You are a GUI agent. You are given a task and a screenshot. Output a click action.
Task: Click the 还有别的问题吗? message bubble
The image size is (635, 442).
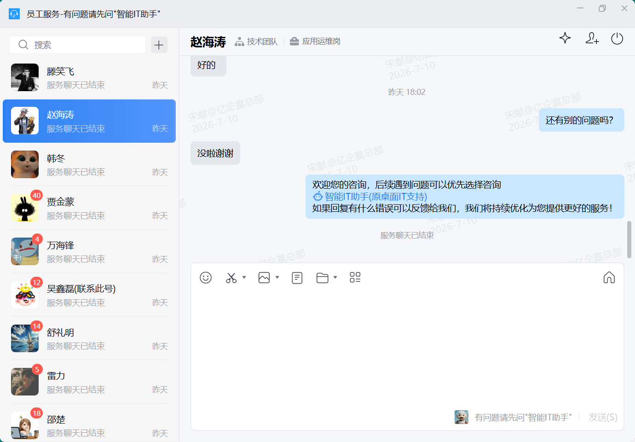582,120
